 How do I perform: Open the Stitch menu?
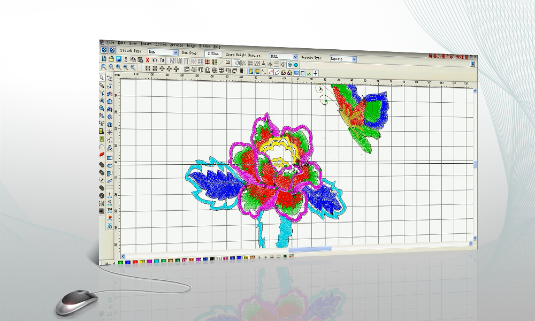[x=160, y=44]
